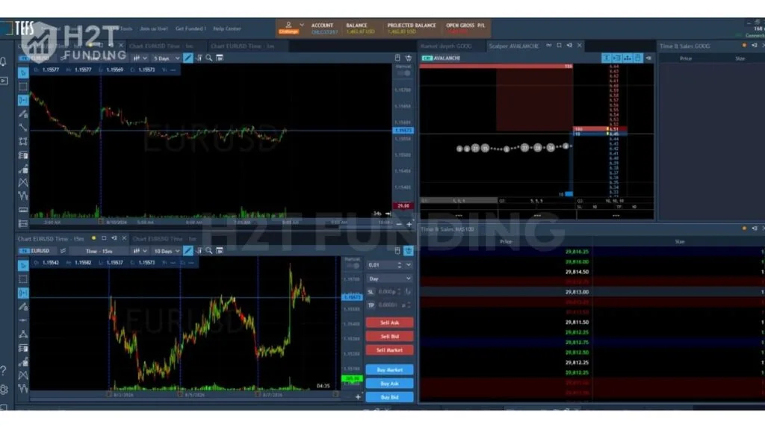
Task: Click the Buy Market button
Action: [389, 370]
